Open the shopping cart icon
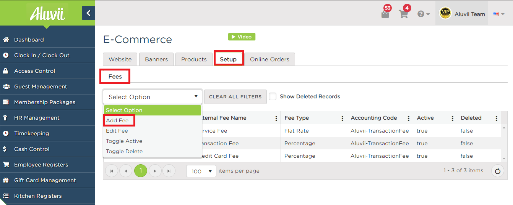This screenshot has height=205, width=513. point(403,14)
